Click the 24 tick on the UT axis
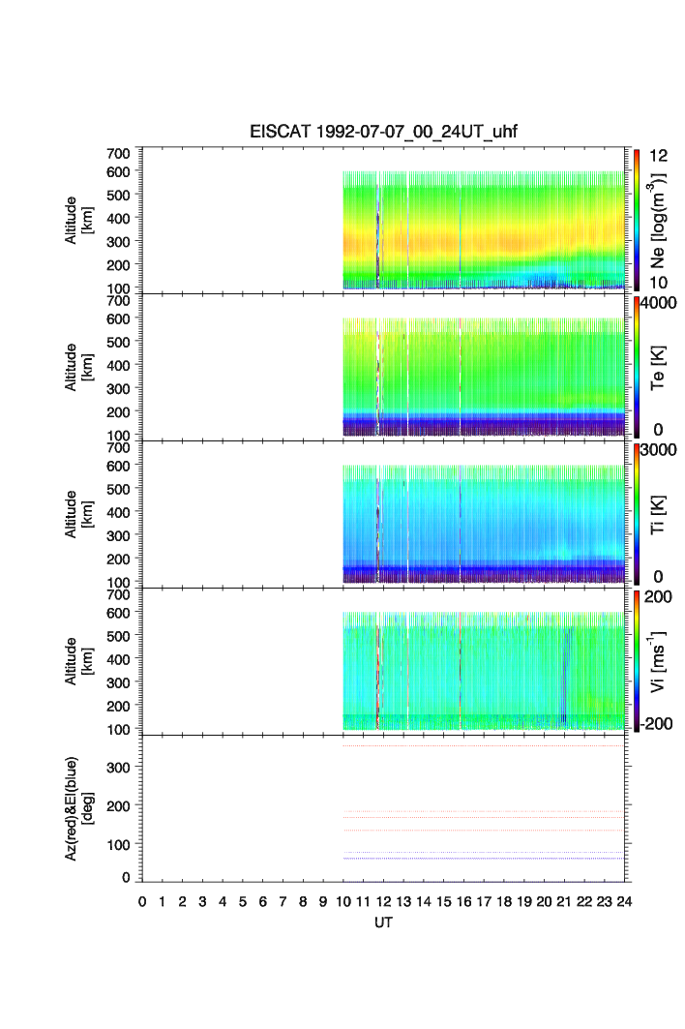 [624, 901]
